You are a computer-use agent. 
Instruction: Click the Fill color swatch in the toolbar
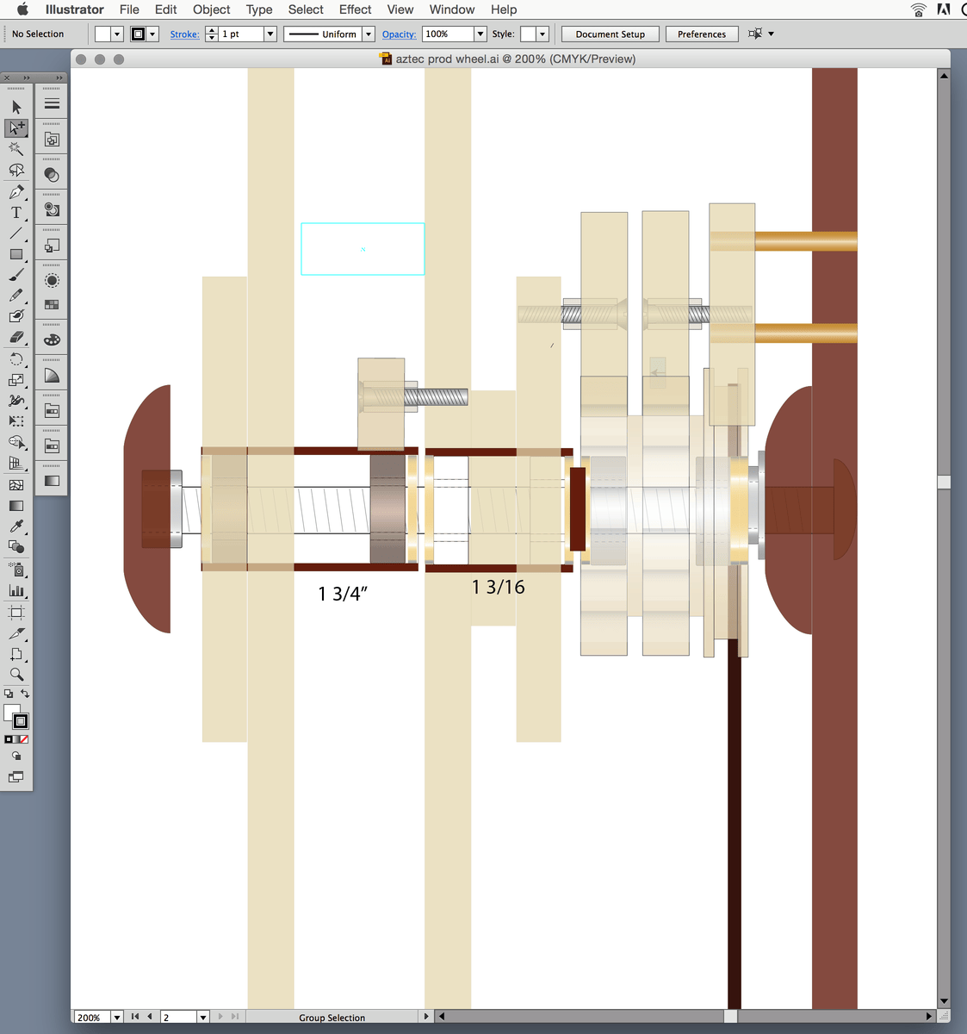13,713
